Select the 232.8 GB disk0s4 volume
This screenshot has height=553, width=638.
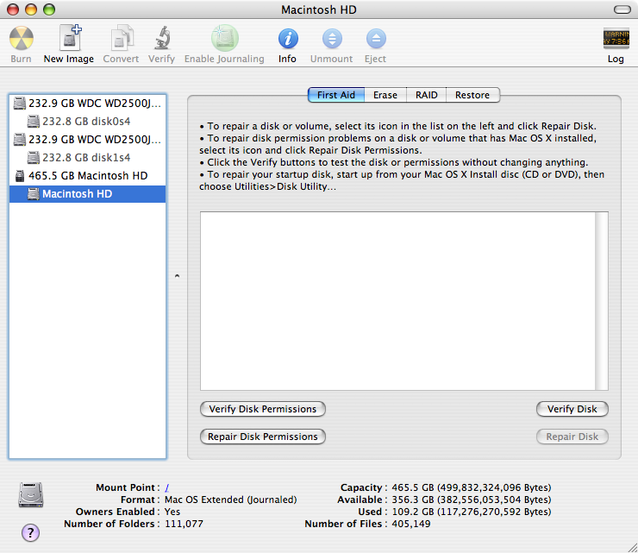pyautogui.click(x=87, y=122)
